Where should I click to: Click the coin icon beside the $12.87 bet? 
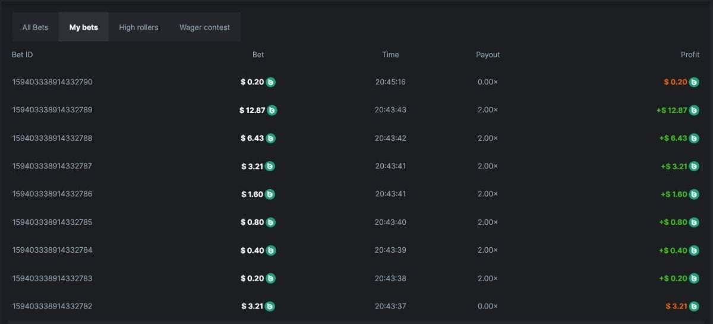pyautogui.click(x=272, y=111)
